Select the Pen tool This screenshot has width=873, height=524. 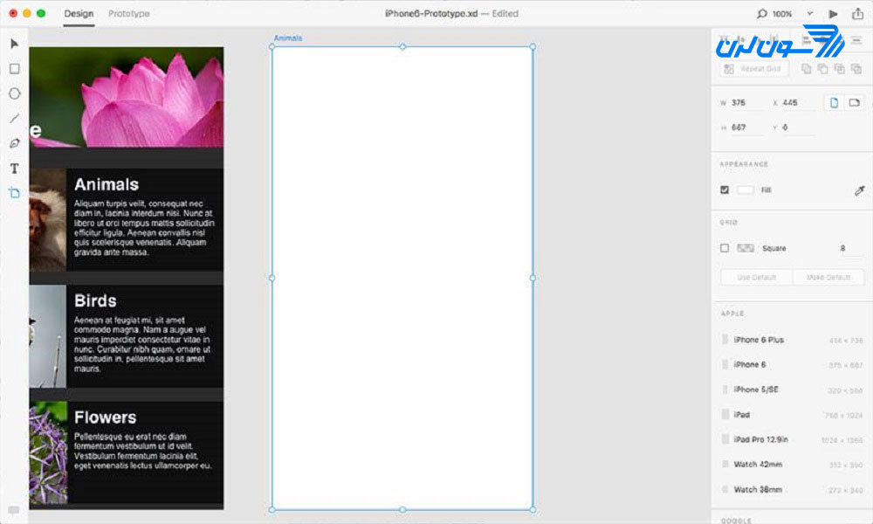point(13,143)
